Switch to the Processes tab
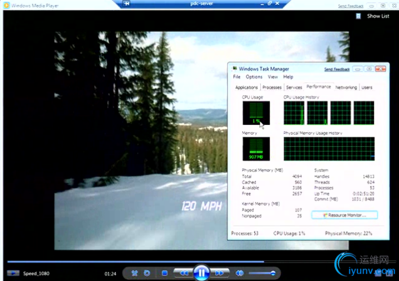 click(272, 87)
